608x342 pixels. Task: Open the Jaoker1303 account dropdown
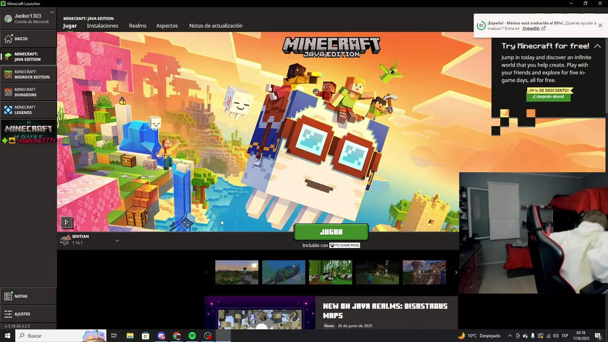pos(28,18)
